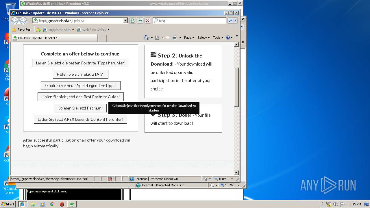370x208 pixels.
Task: Open the Favorites star button
Action: 21,29
